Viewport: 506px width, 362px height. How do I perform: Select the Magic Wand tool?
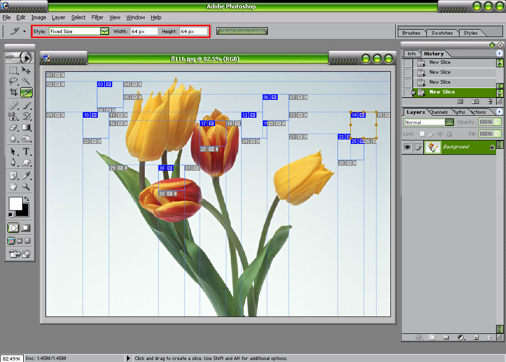pyautogui.click(x=26, y=81)
